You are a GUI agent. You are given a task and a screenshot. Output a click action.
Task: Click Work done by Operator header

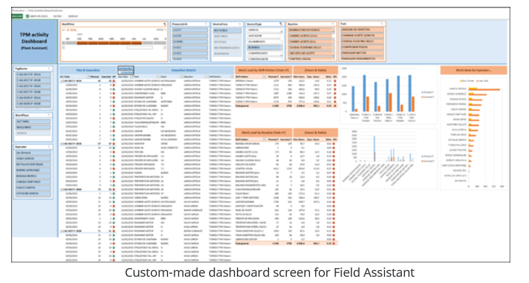[x=473, y=70]
